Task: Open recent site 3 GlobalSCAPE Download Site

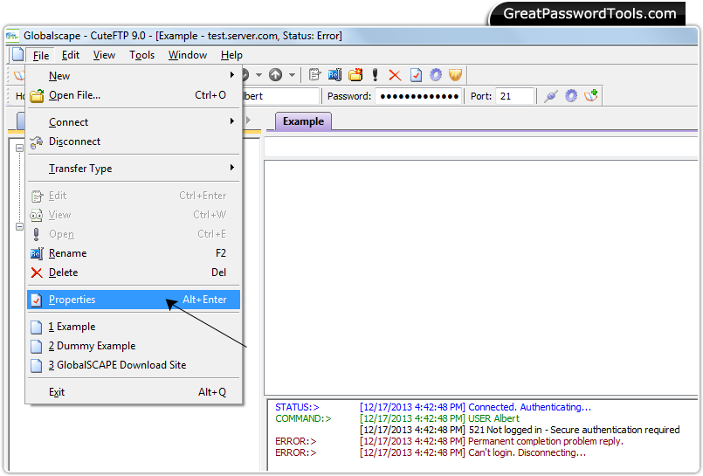Action: click(134, 365)
